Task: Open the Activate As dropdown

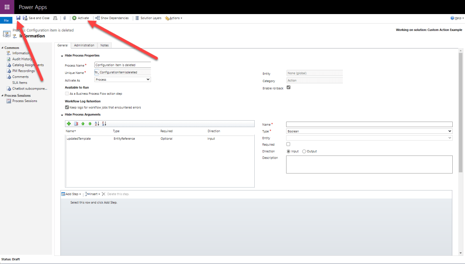Action: pyautogui.click(x=123, y=79)
